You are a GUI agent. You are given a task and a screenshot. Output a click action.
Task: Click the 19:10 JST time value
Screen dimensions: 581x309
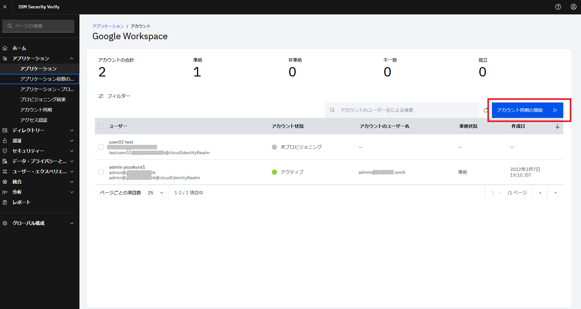[x=521, y=175]
